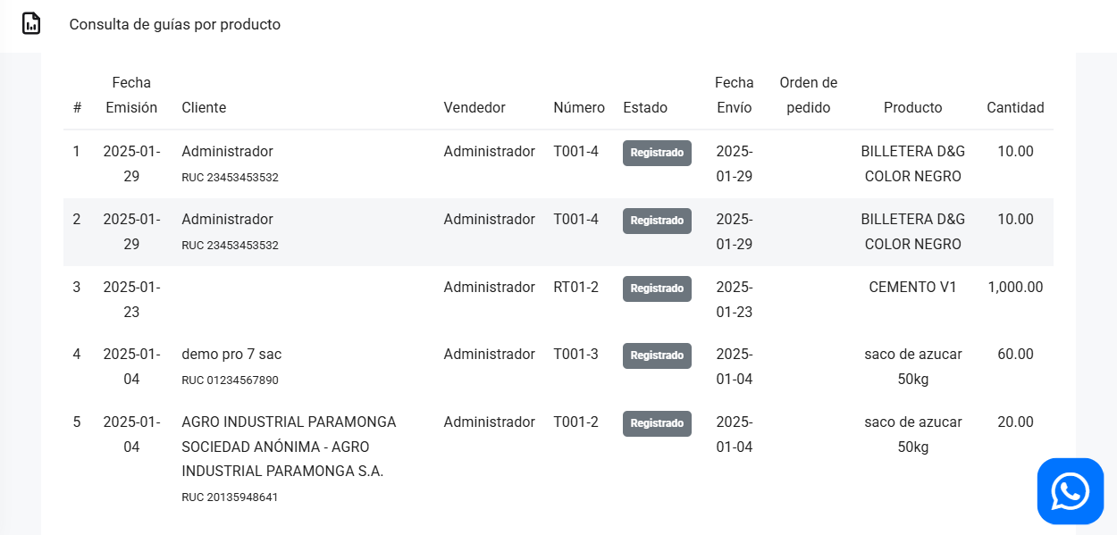Click the Registrado badge in row 3

(657, 288)
